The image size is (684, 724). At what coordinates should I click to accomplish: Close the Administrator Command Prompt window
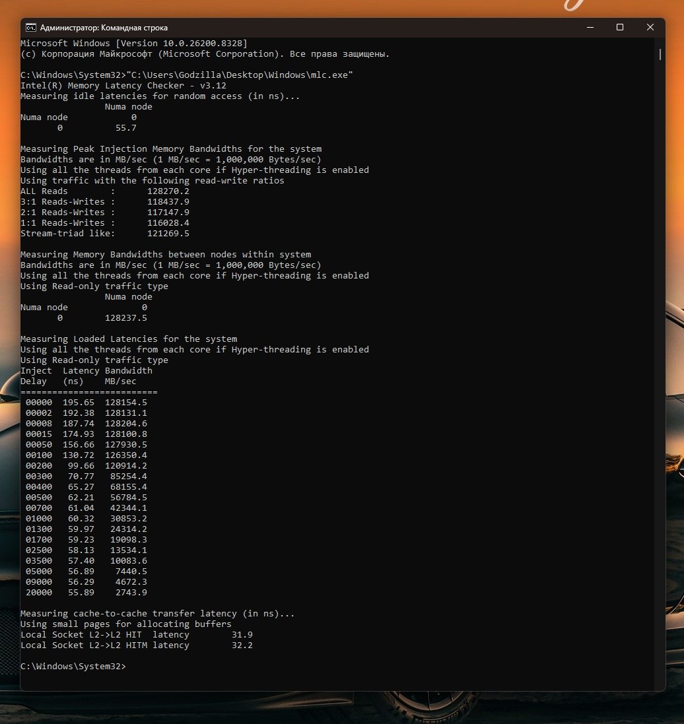[650, 28]
